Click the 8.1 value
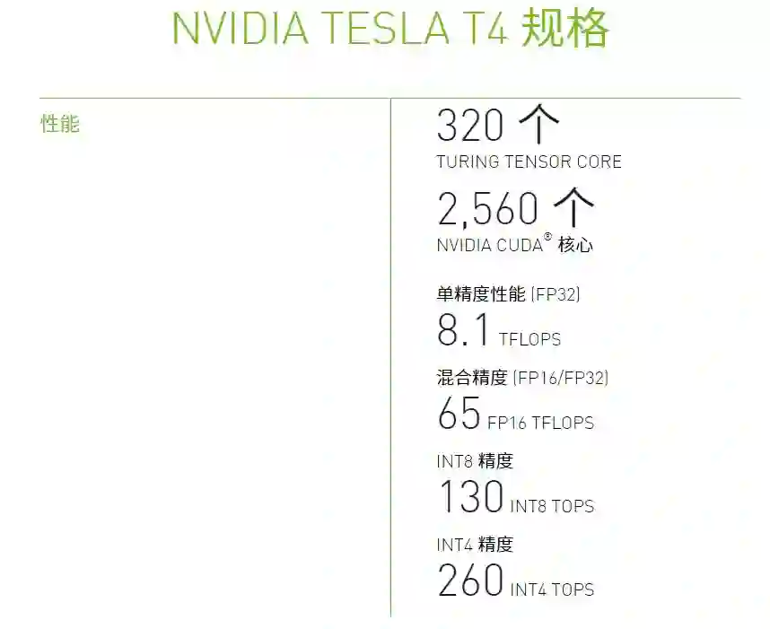The image size is (770, 629). tap(463, 330)
